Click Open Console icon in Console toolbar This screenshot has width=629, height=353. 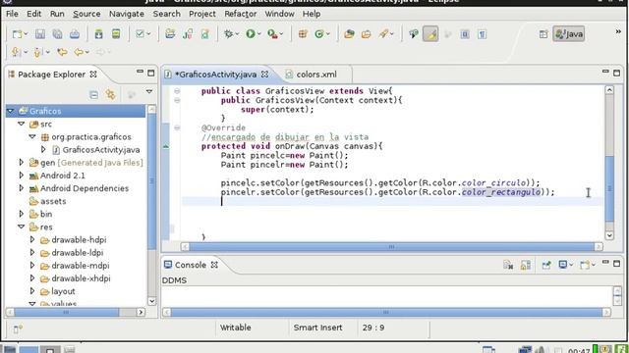[585, 265]
